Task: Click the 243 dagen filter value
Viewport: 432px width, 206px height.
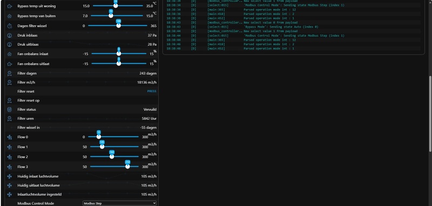Action: tap(148, 74)
